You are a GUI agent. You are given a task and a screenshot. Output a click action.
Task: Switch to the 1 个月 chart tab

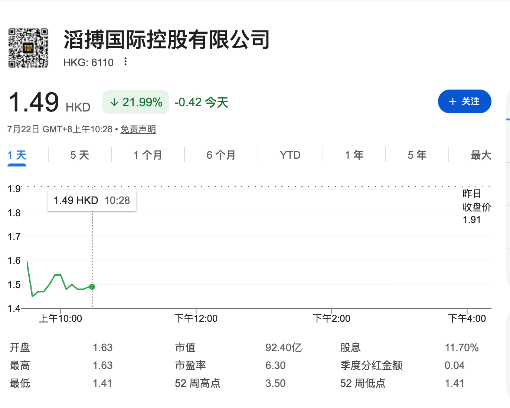[148, 155]
